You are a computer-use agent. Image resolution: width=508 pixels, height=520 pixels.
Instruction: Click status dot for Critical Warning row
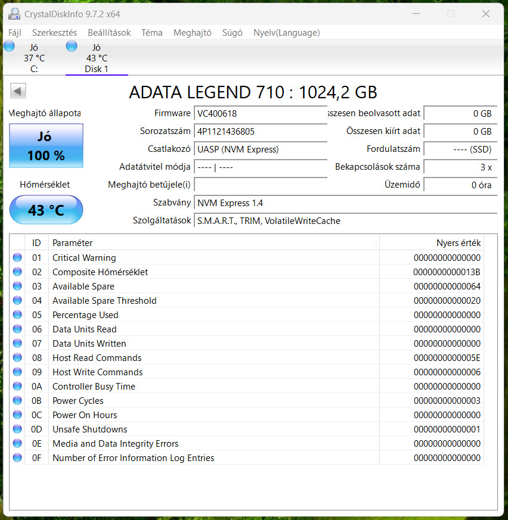click(17, 257)
